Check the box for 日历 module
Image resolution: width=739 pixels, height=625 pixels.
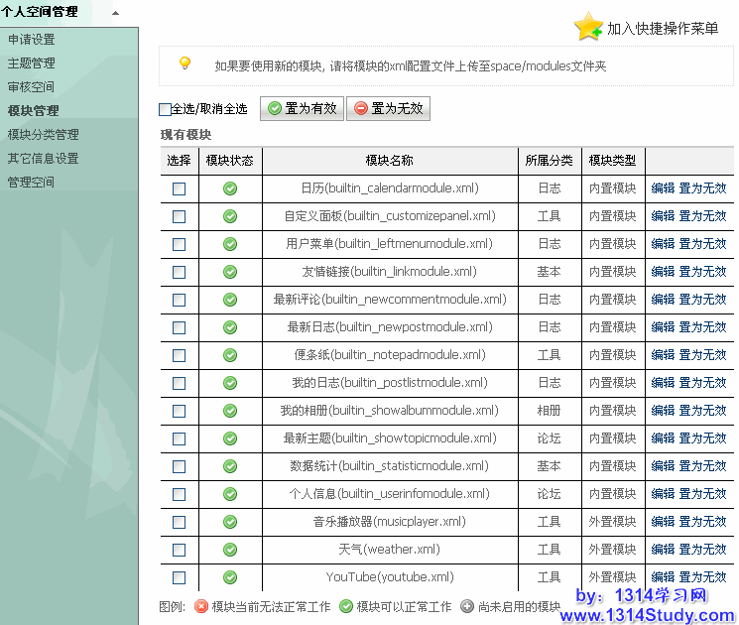pos(179,188)
